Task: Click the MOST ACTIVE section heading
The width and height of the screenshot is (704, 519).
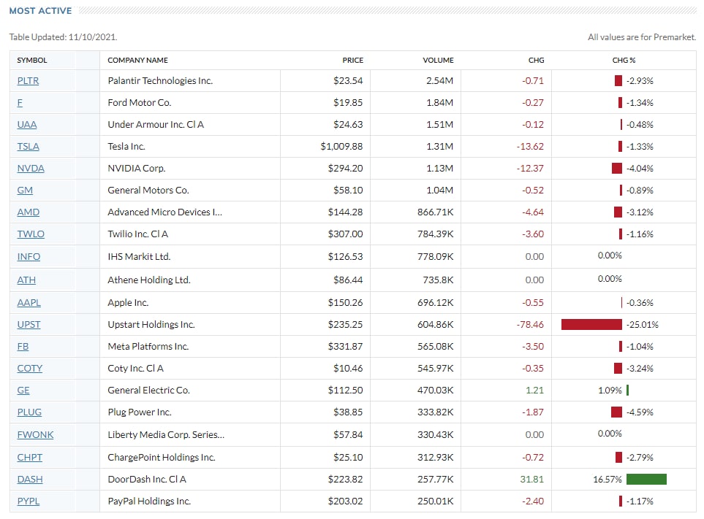Action: [40, 11]
